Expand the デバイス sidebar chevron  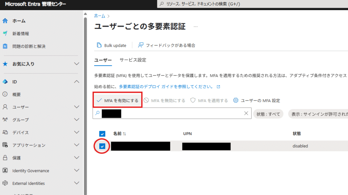(x=76, y=132)
